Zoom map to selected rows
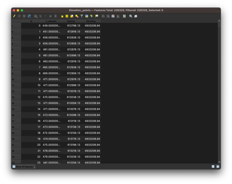The width and height of the screenshot is (232, 184). pyautogui.click(x=97, y=16)
